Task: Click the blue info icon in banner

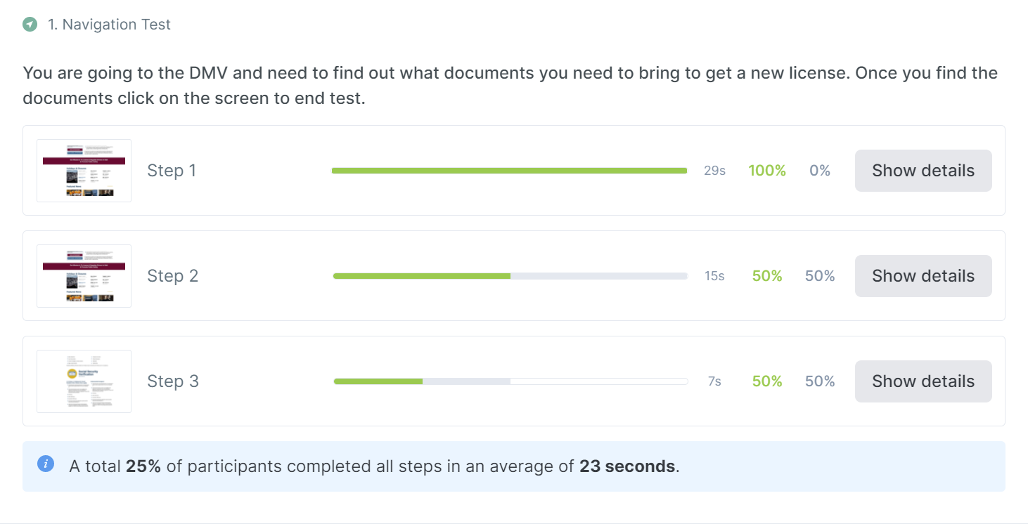Action: coord(46,464)
